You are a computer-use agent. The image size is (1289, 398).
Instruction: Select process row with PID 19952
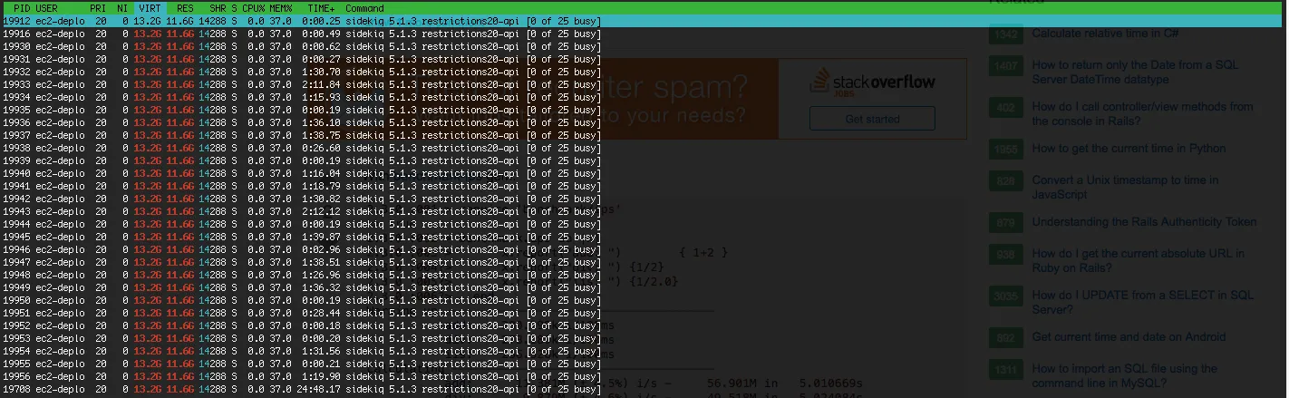302,325
